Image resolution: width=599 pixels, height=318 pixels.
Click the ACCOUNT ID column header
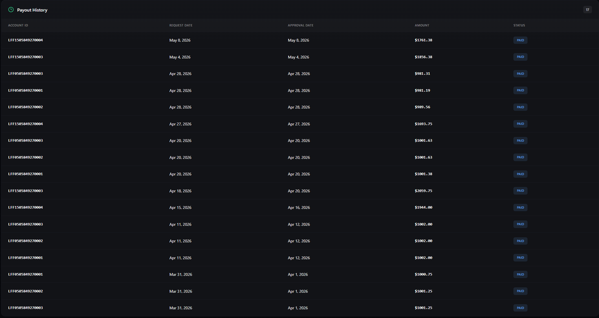(x=18, y=25)
